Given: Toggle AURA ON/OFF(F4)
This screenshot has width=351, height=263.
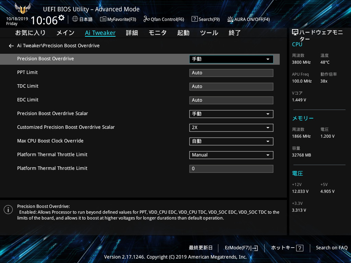Looking at the screenshot, I should coord(249,19).
